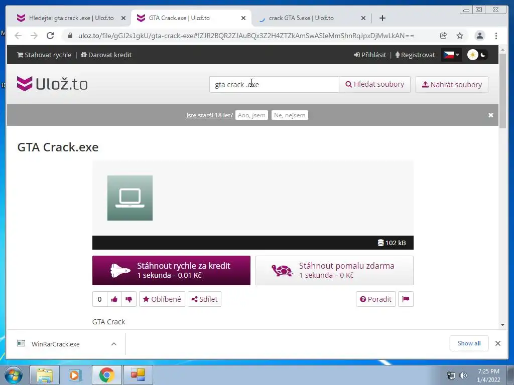Close the 'Hledejte: gta crack .exe' tab
Screen dimensions: 514x385
[123, 19]
